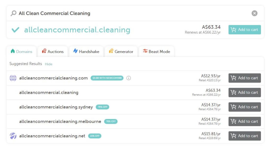Click the magnifying glass search icon

click(13, 13)
